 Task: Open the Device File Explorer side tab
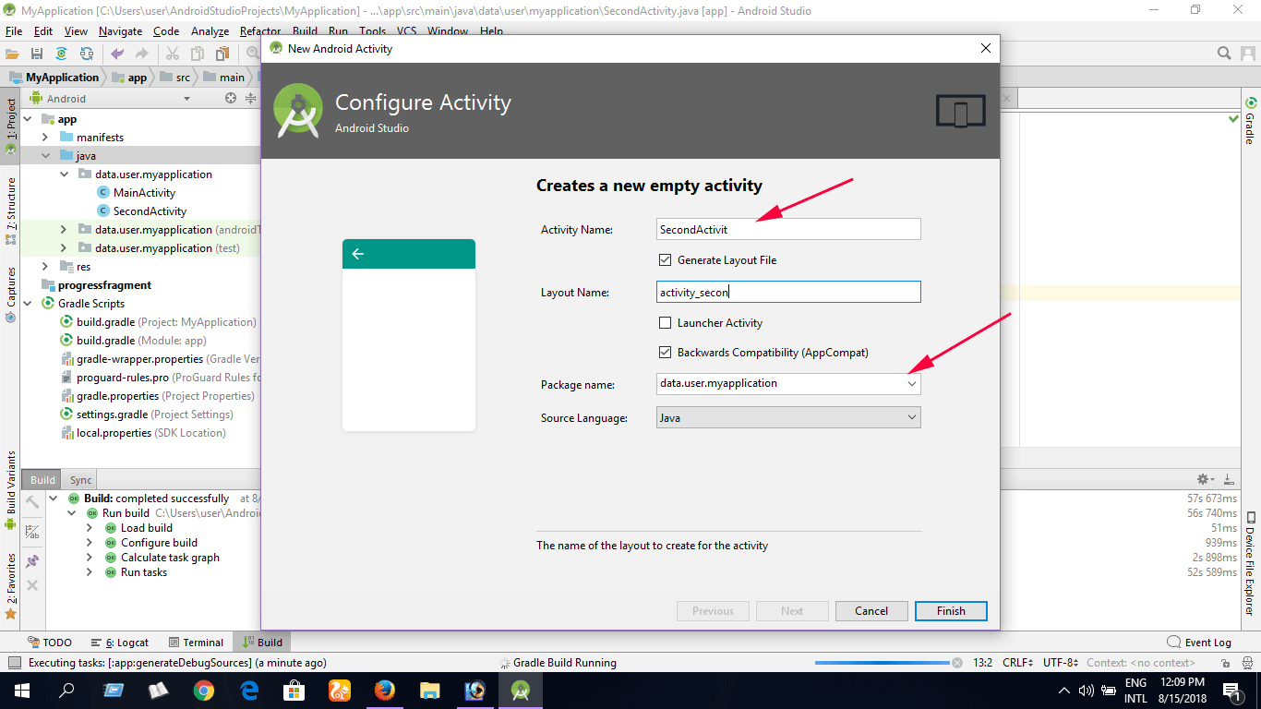[1251, 563]
